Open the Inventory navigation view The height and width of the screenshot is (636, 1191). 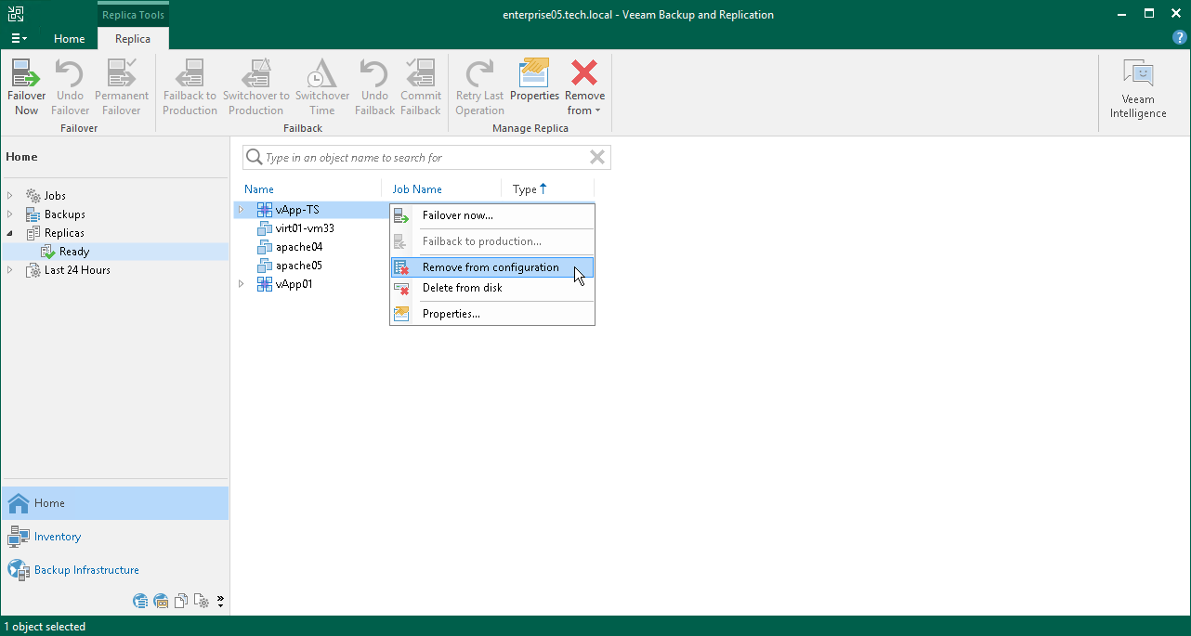click(114, 537)
